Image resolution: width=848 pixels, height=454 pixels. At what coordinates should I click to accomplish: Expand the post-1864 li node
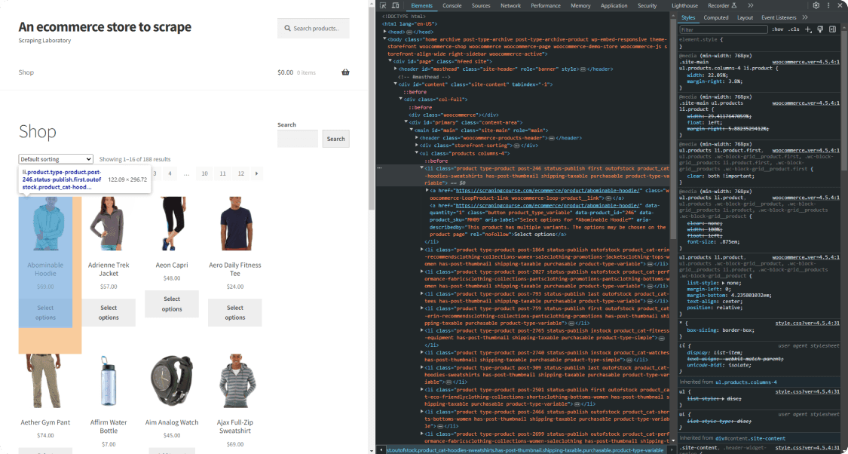(x=422, y=249)
